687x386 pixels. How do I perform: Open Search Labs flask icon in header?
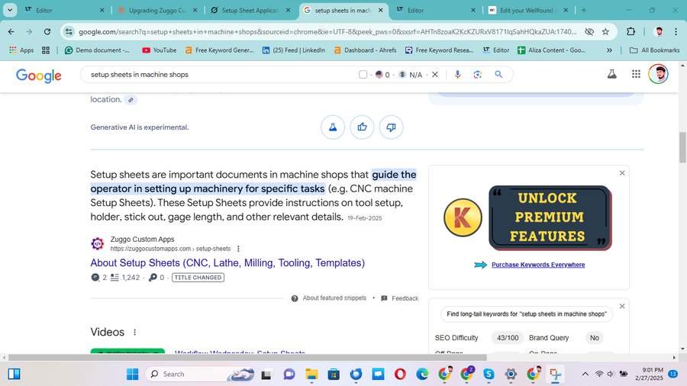[x=612, y=75]
